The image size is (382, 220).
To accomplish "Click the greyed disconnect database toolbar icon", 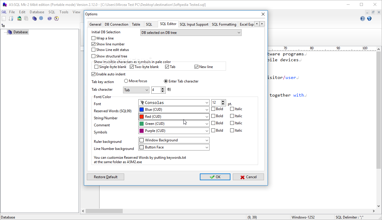I will pyautogui.click(x=26, y=19).
